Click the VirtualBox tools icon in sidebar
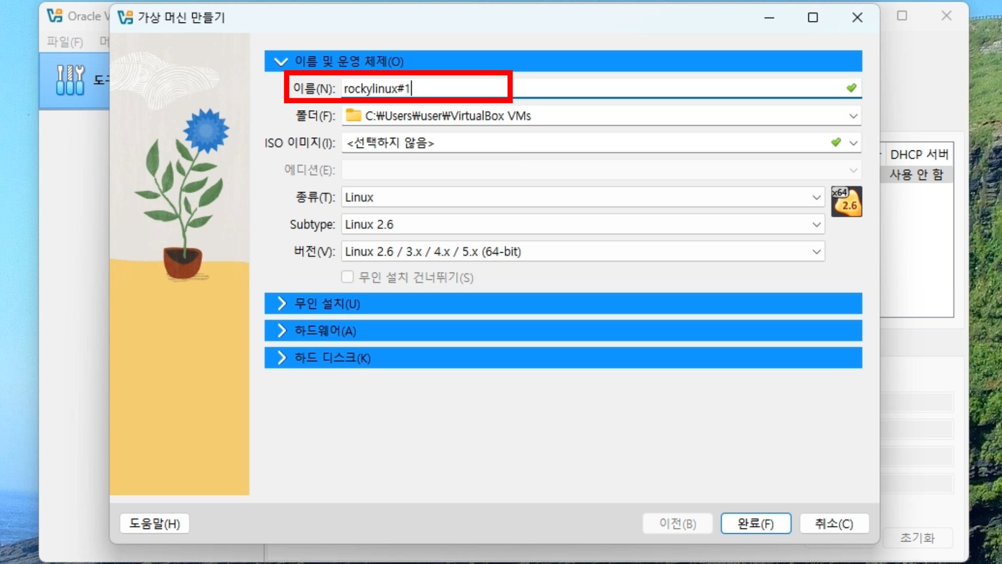Image resolution: width=1002 pixels, height=564 pixels. [x=70, y=80]
